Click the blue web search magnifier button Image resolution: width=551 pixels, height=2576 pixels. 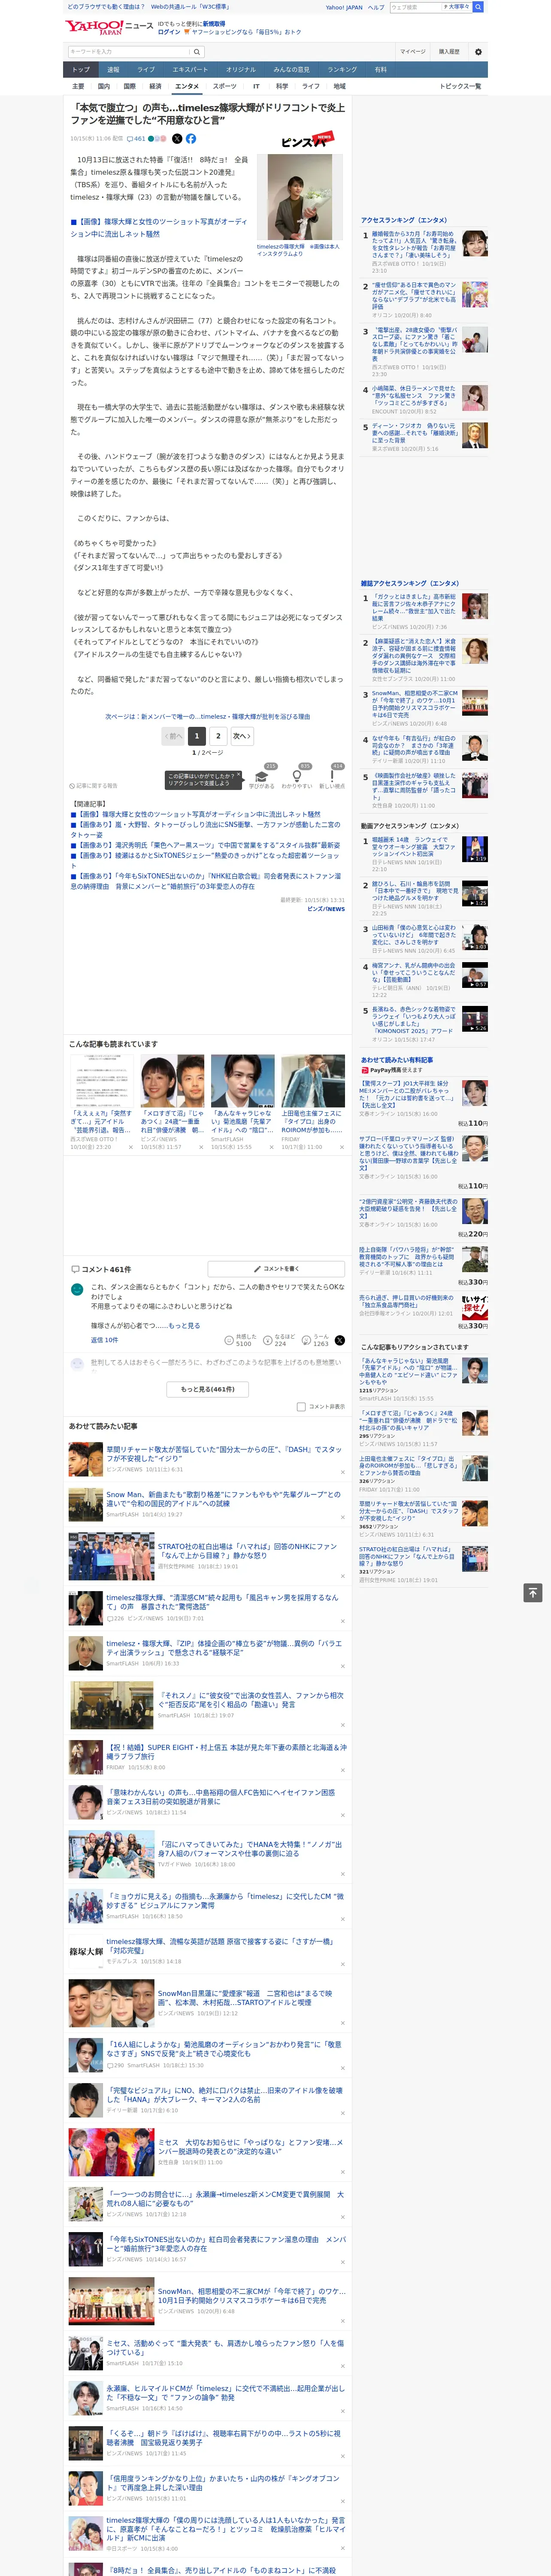click(x=478, y=7)
